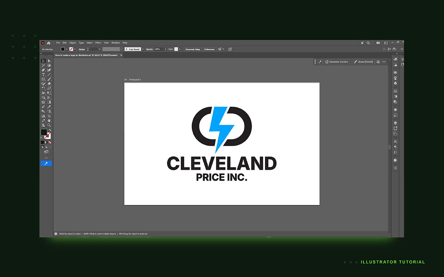Open the 5 pt. Round brush dropdown
This screenshot has height=277, width=444.
pos(143,49)
